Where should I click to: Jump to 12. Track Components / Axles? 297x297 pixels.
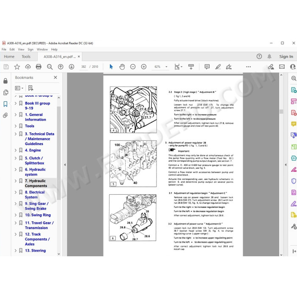point(37,239)
